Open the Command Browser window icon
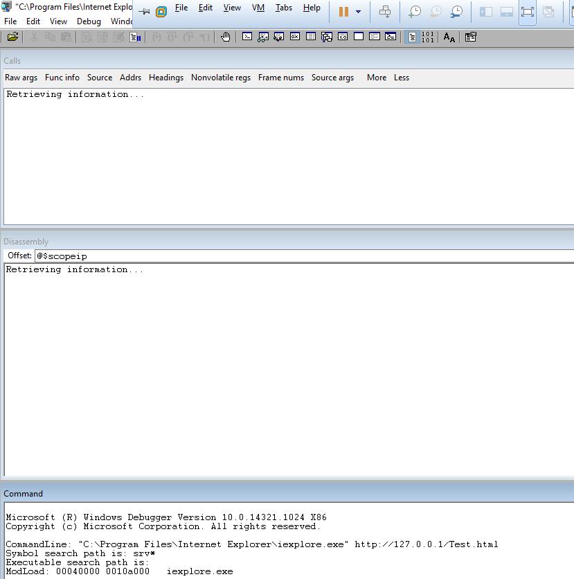574x579 pixels. pos(391,37)
